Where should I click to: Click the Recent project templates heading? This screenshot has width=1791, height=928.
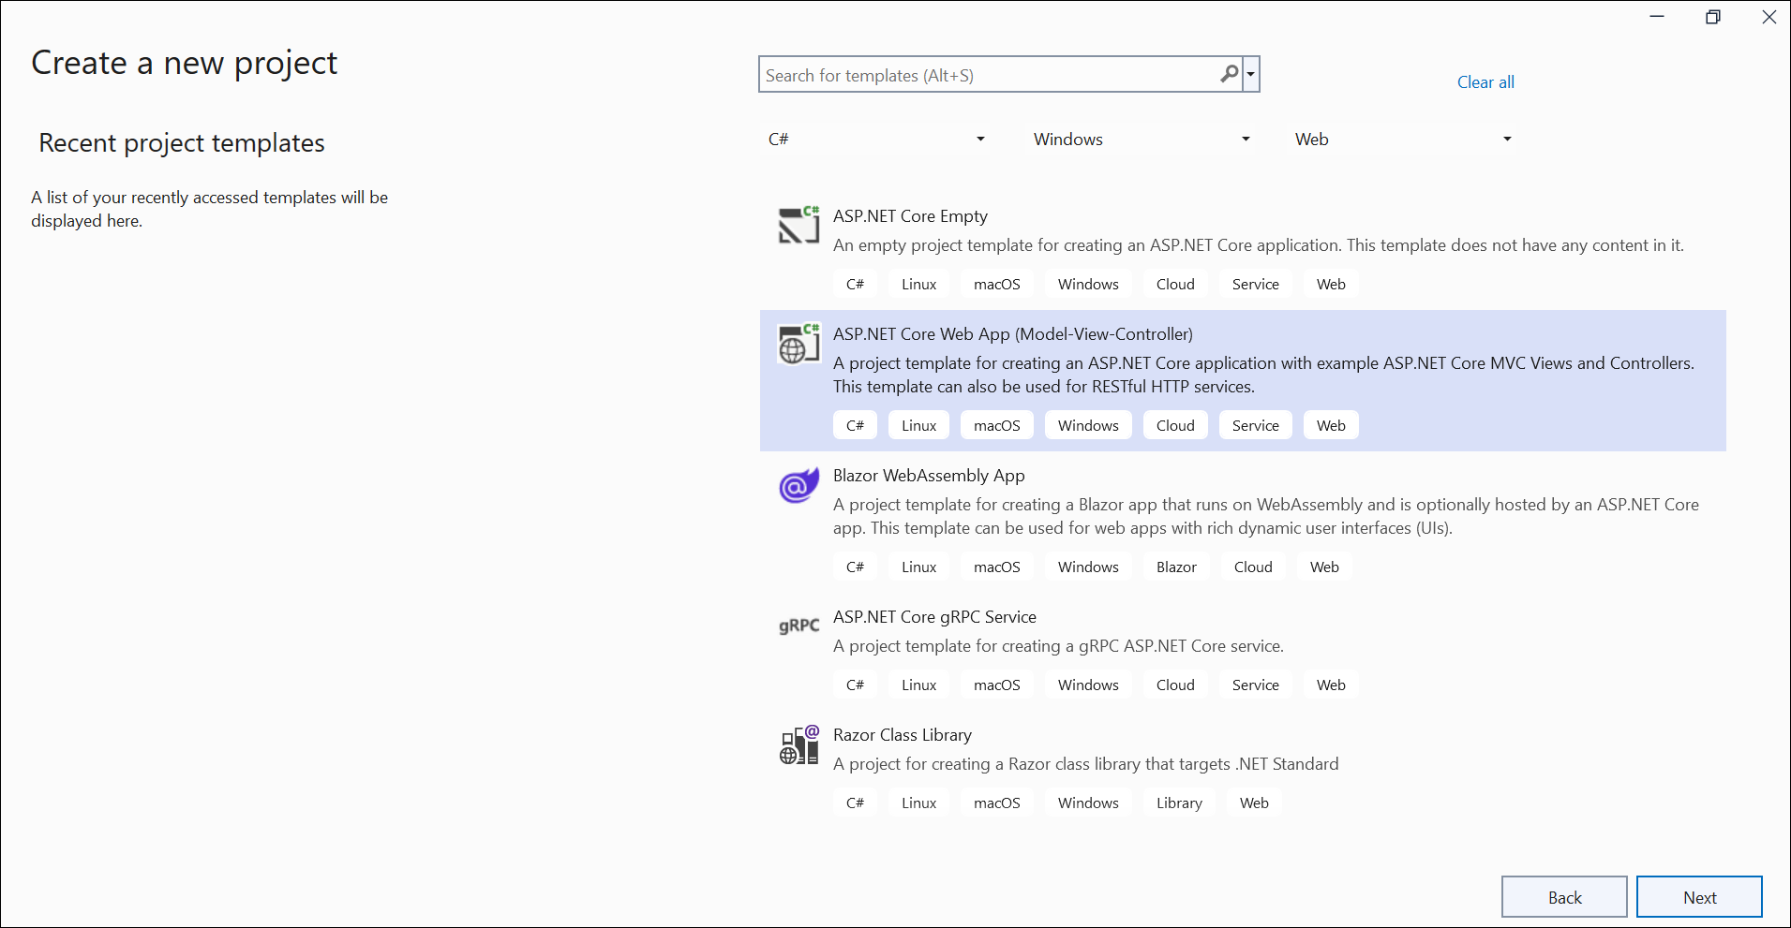click(182, 143)
